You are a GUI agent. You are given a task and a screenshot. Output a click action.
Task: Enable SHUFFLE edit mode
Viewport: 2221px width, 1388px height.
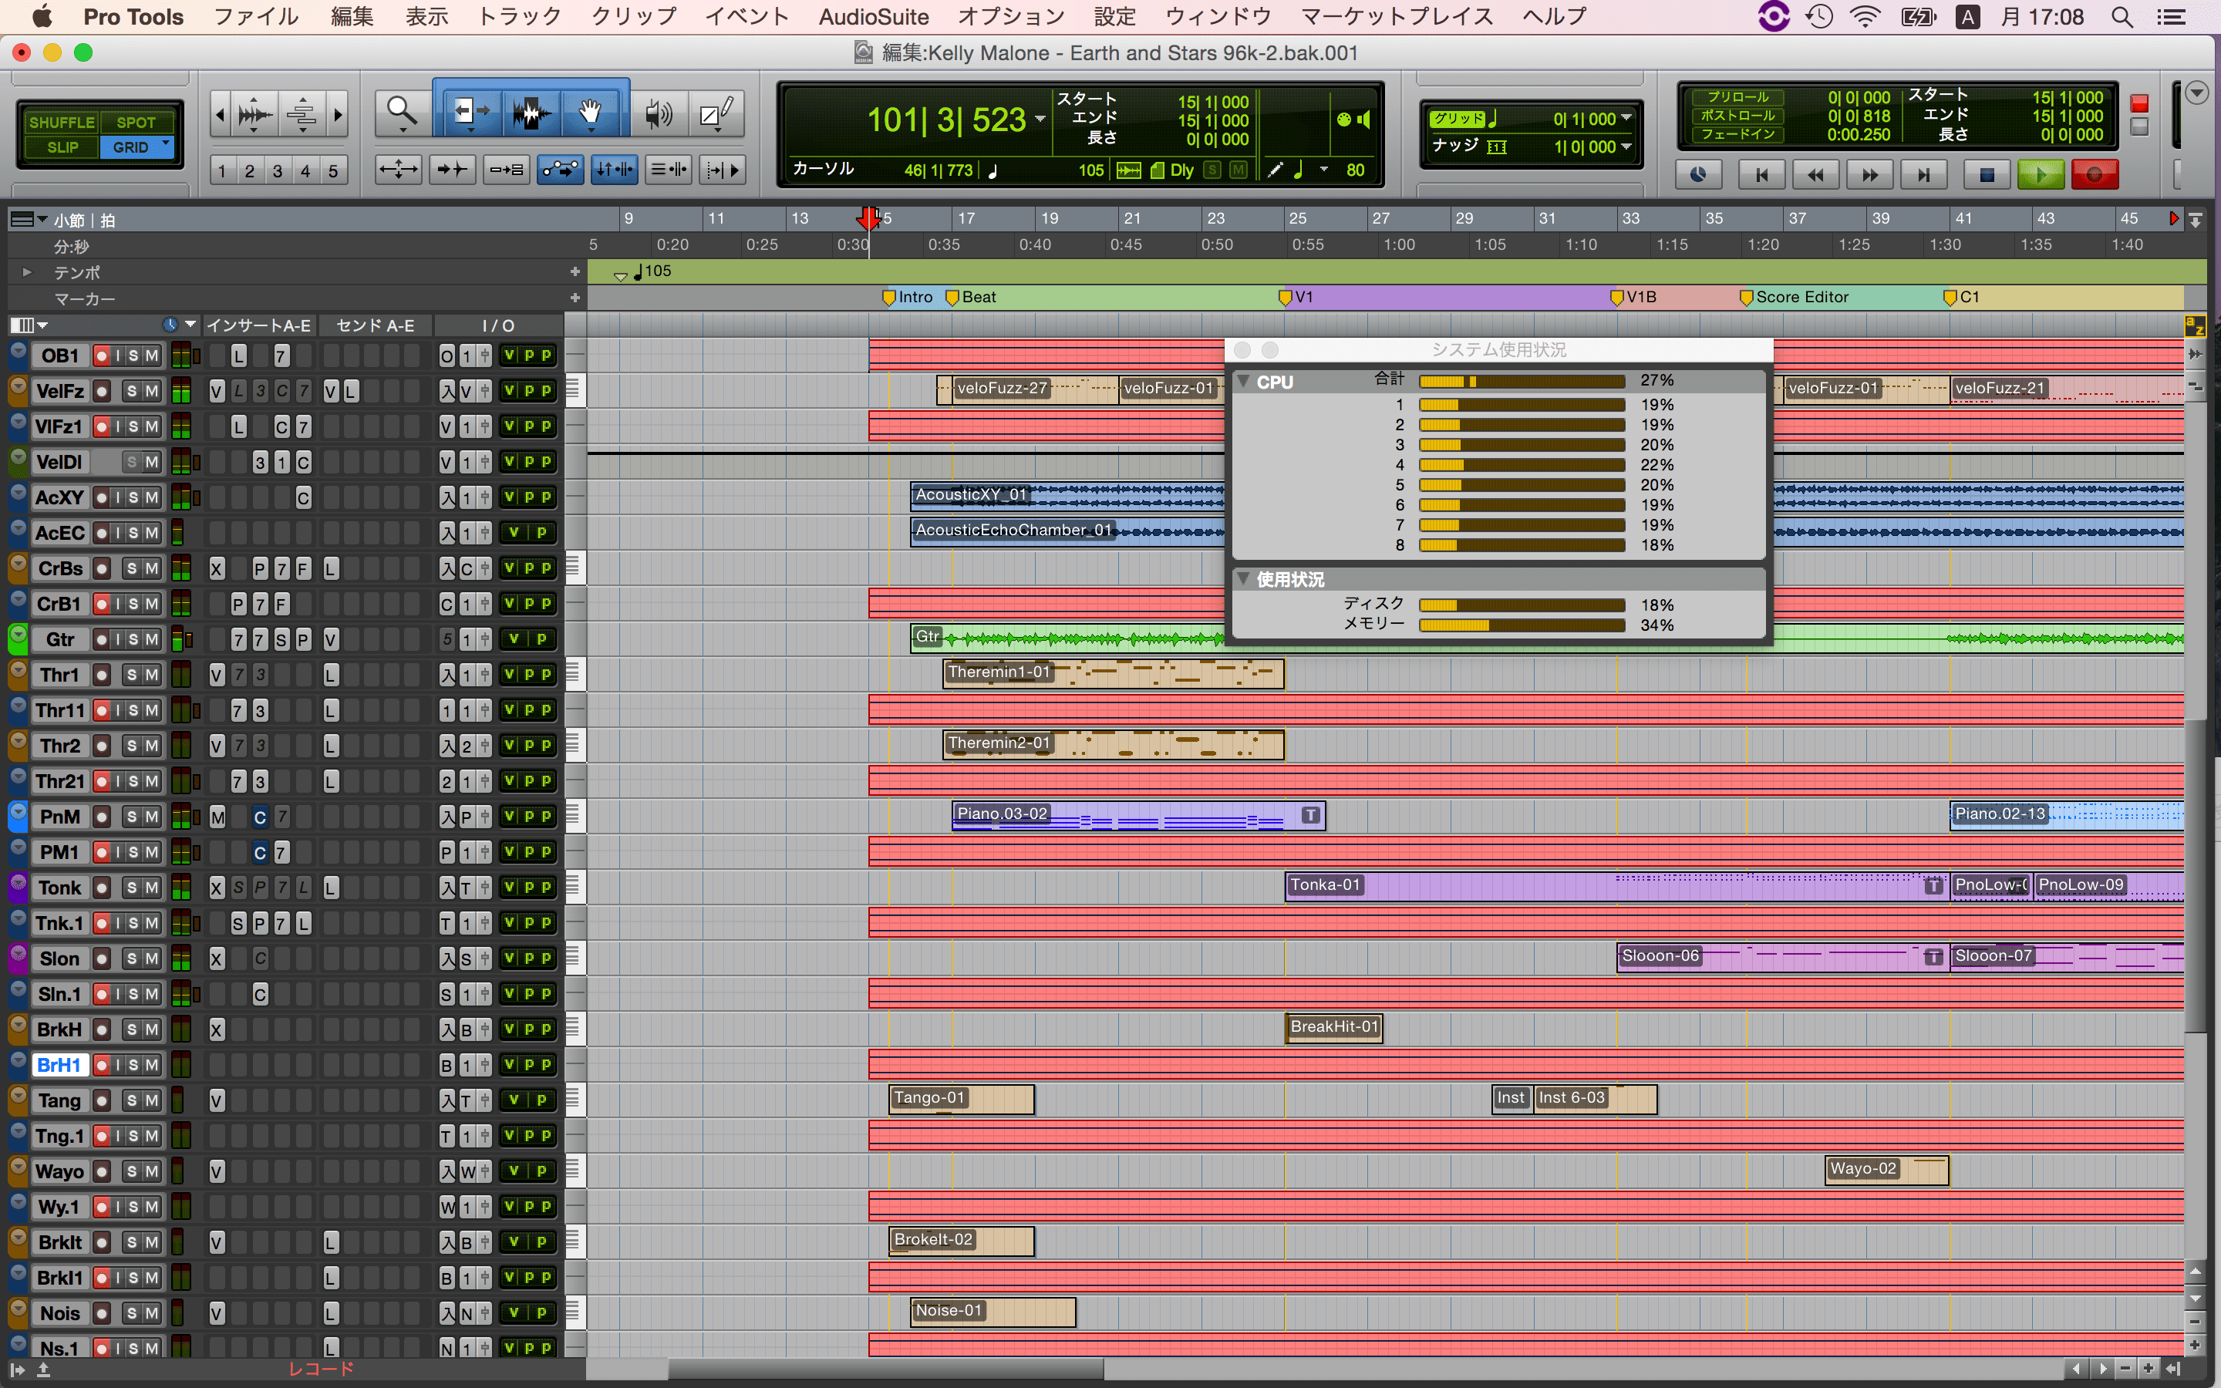pos(62,122)
